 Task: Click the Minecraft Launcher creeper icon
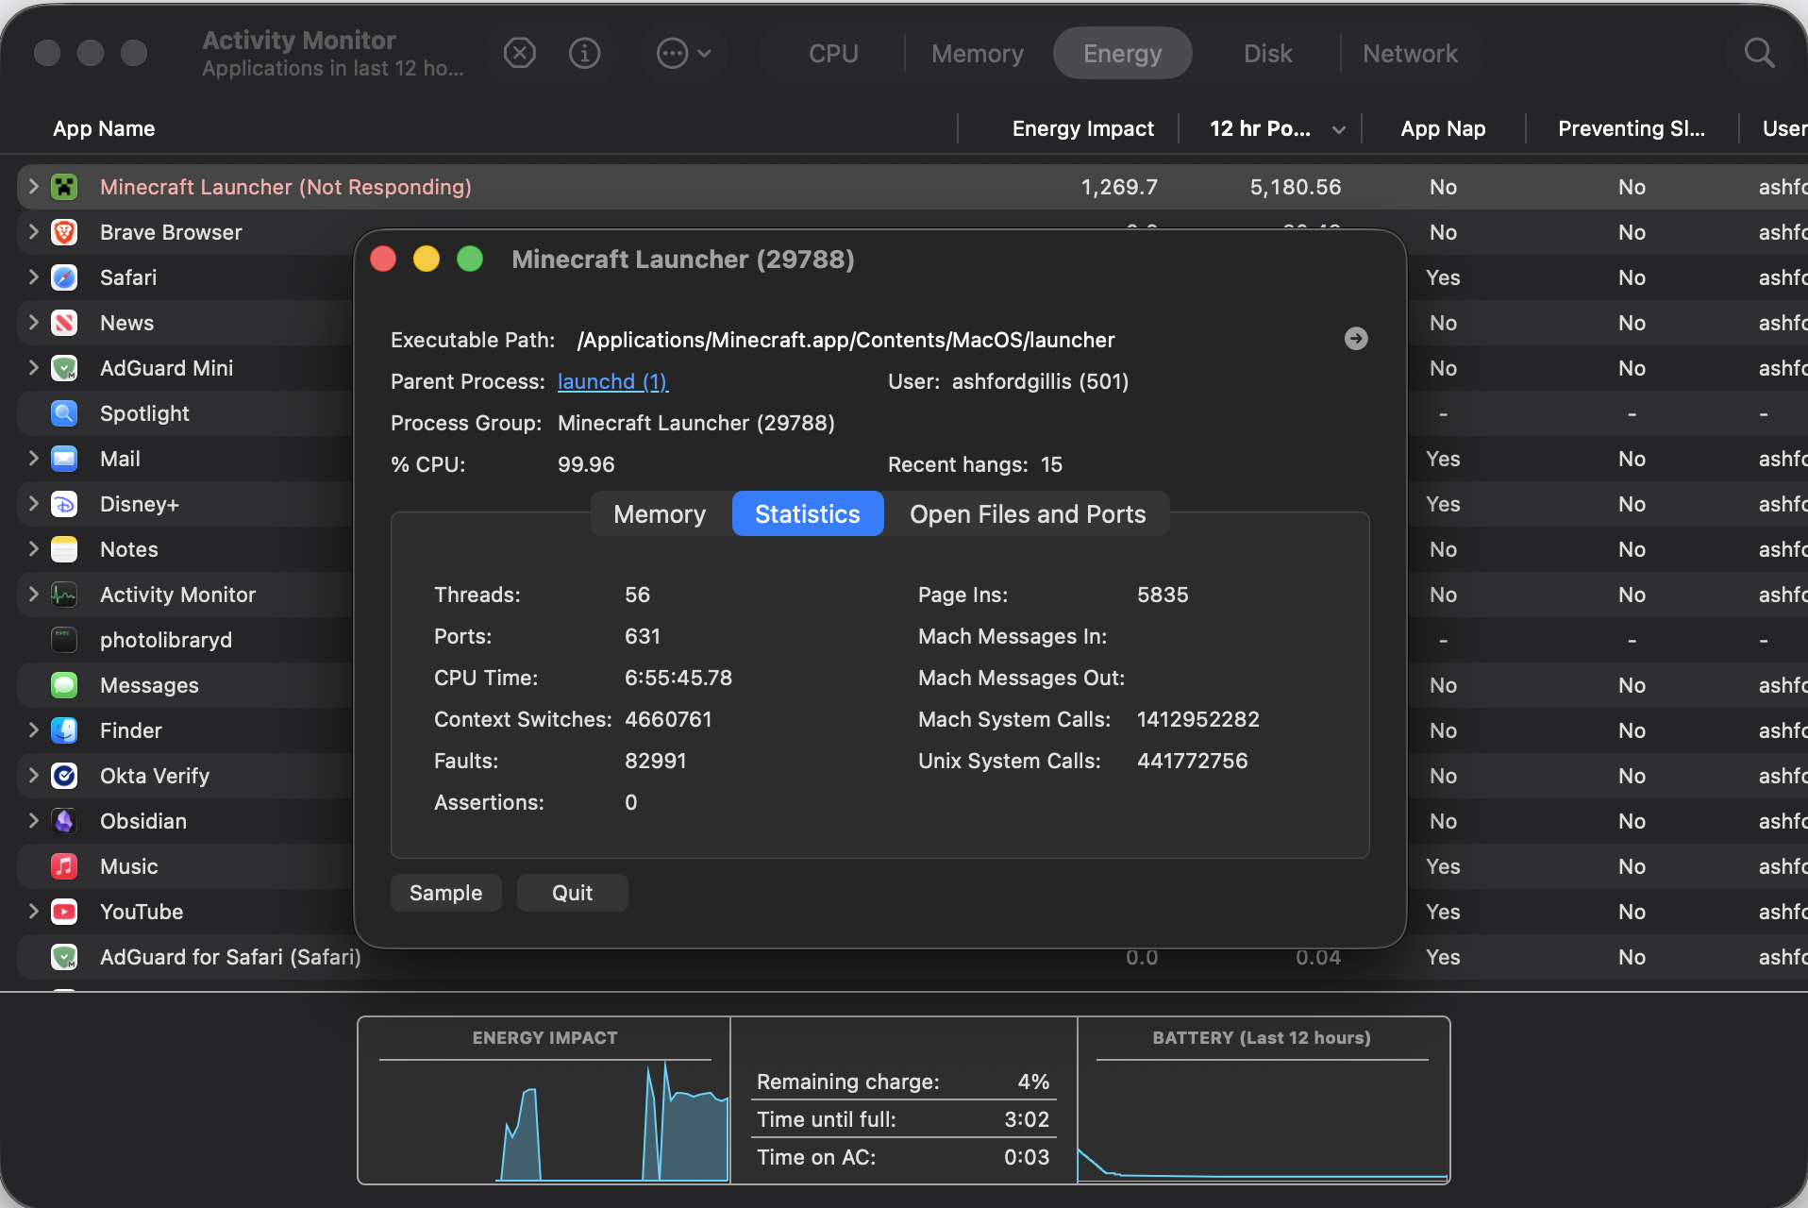pyautogui.click(x=64, y=187)
